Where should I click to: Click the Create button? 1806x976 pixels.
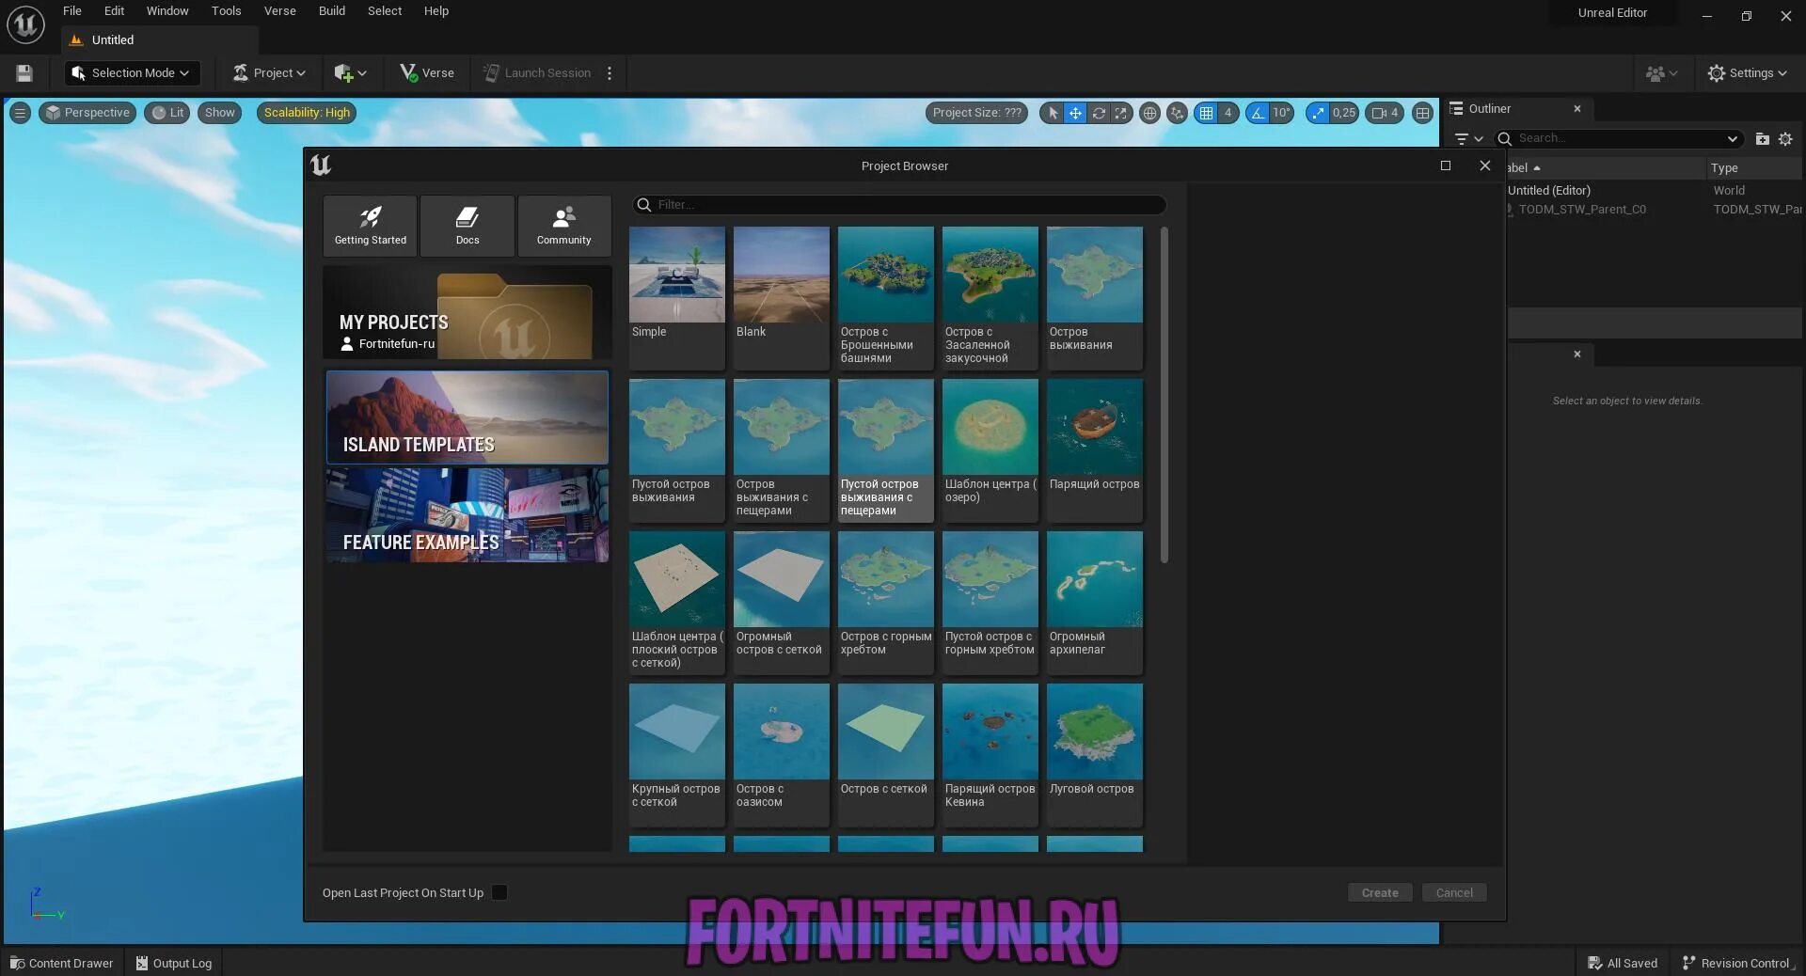[1380, 893]
